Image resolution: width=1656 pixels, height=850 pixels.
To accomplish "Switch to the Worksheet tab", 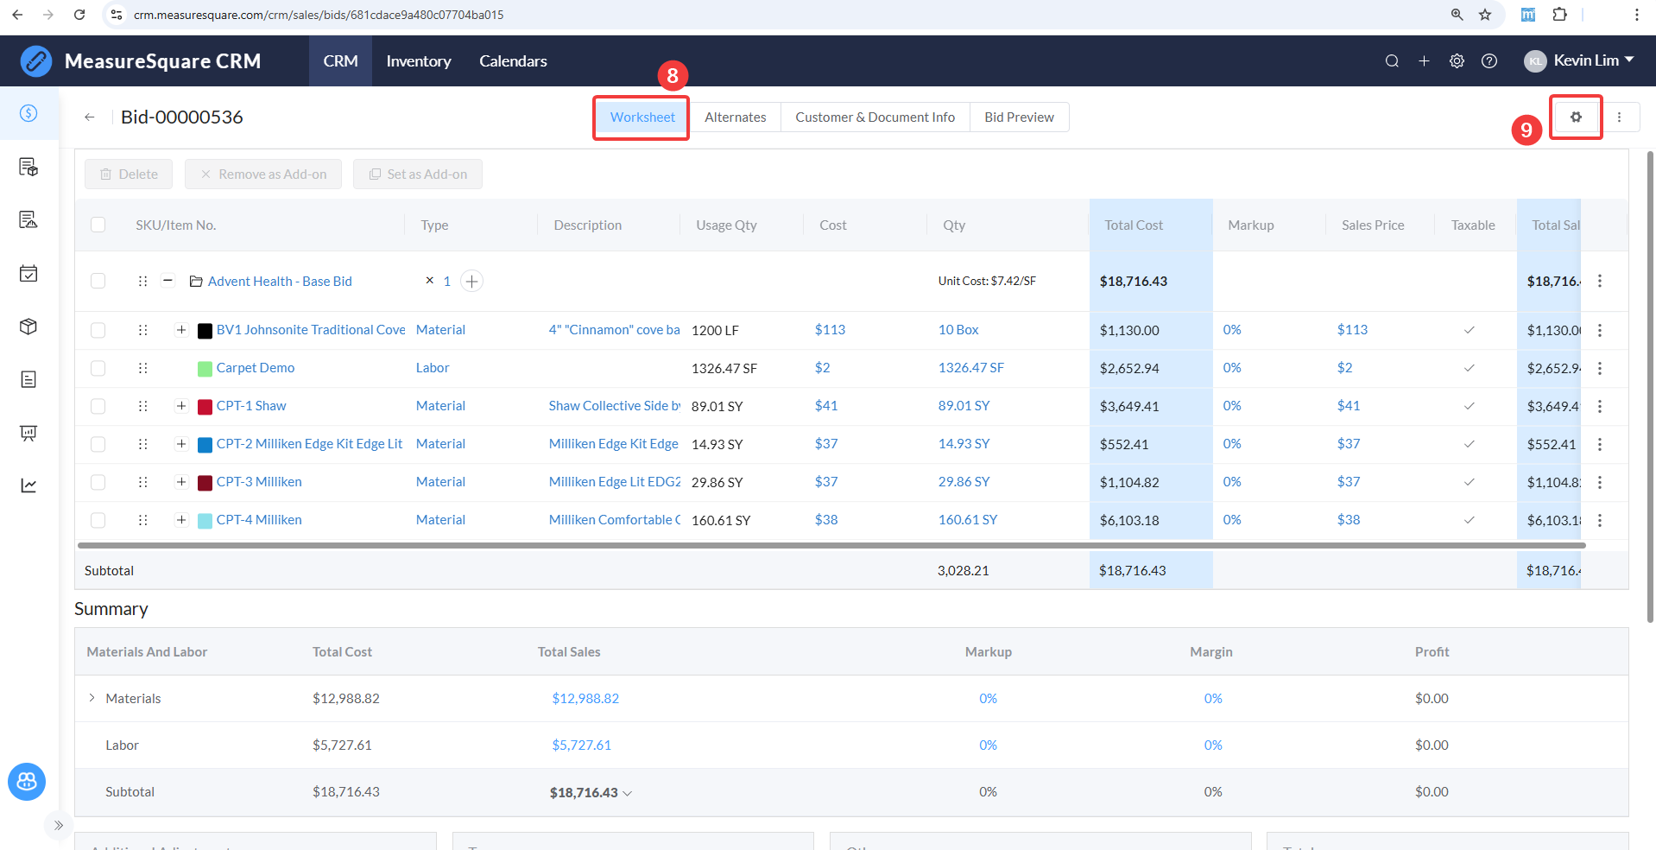I will click(x=642, y=117).
